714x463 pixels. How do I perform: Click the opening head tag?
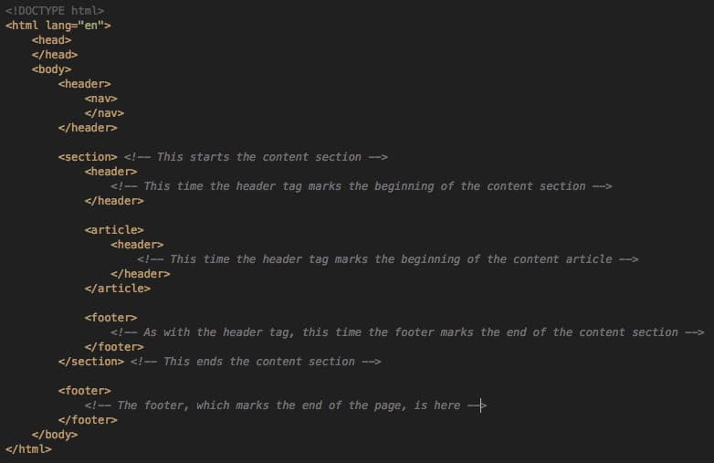click(x=51, y=40)
